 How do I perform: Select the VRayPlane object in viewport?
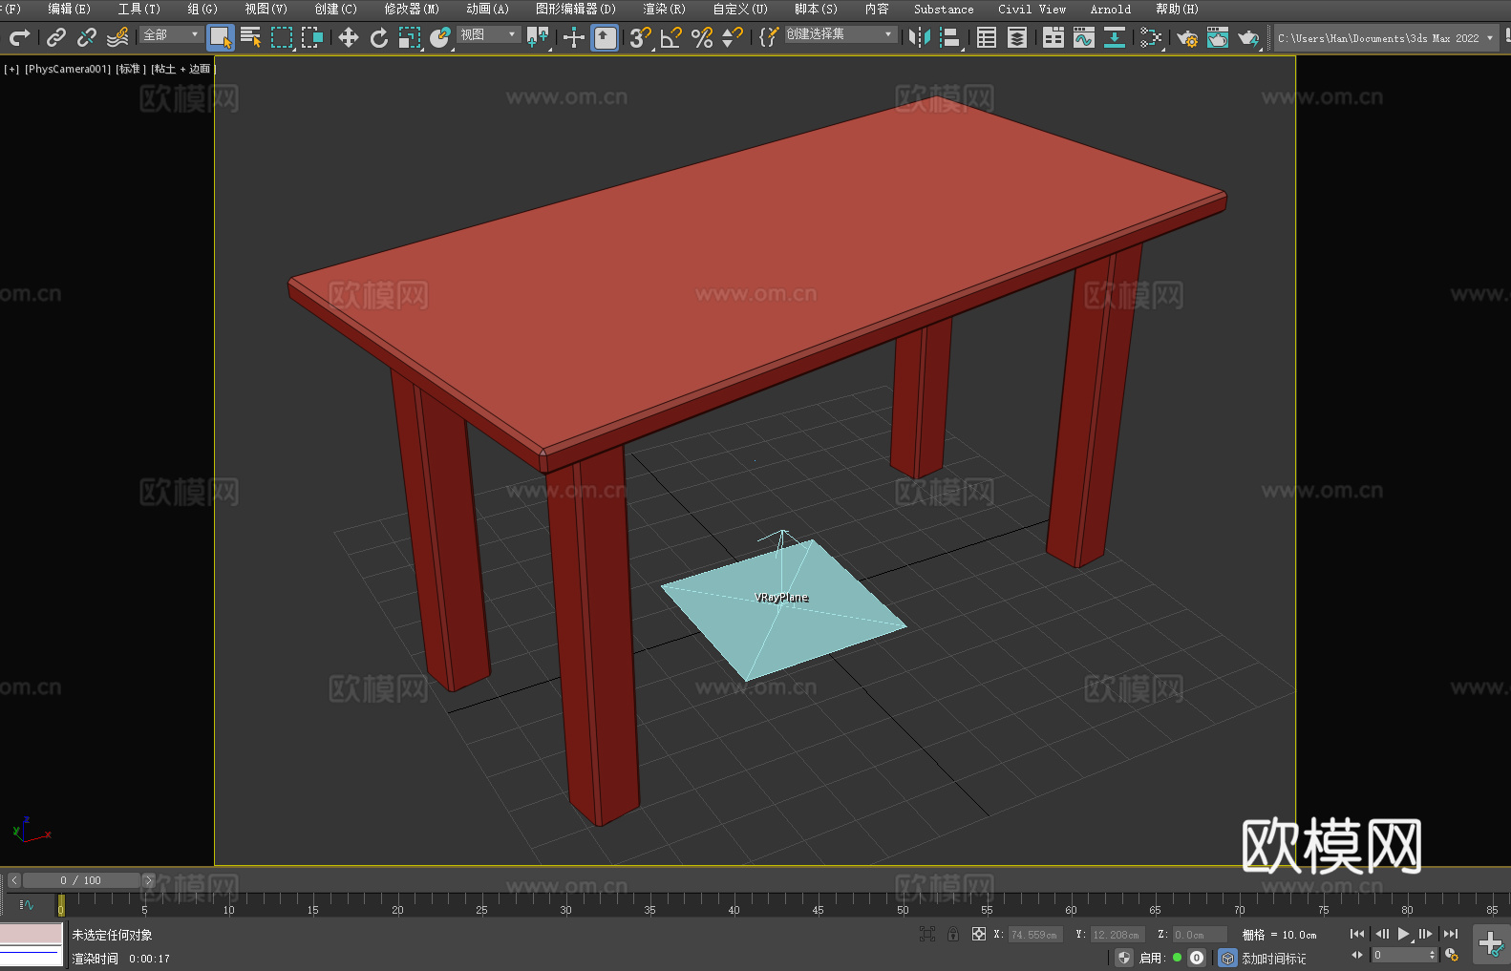pos(781,611)
